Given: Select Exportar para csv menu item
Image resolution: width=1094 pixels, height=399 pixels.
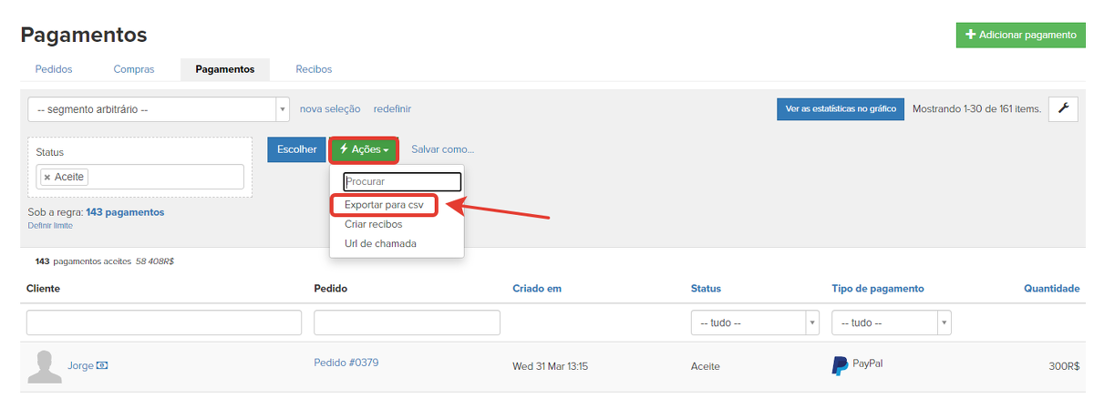Looking at the screenshot, I should (384, 205).
